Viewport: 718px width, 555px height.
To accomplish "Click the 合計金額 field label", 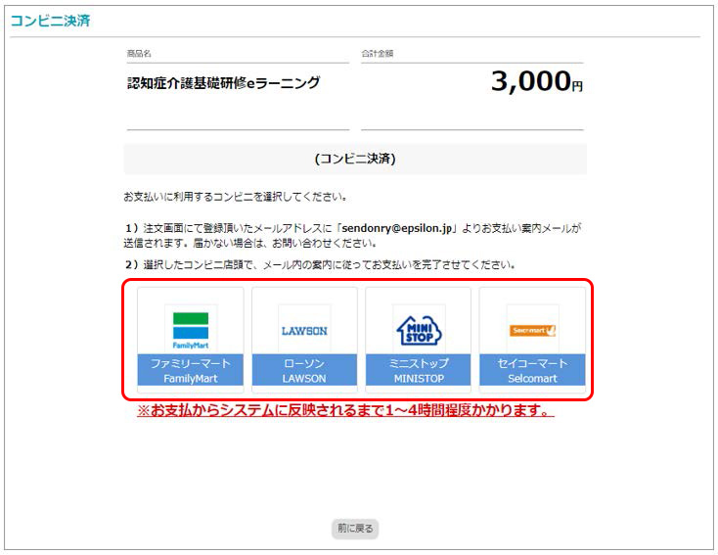I will point(377,53).
